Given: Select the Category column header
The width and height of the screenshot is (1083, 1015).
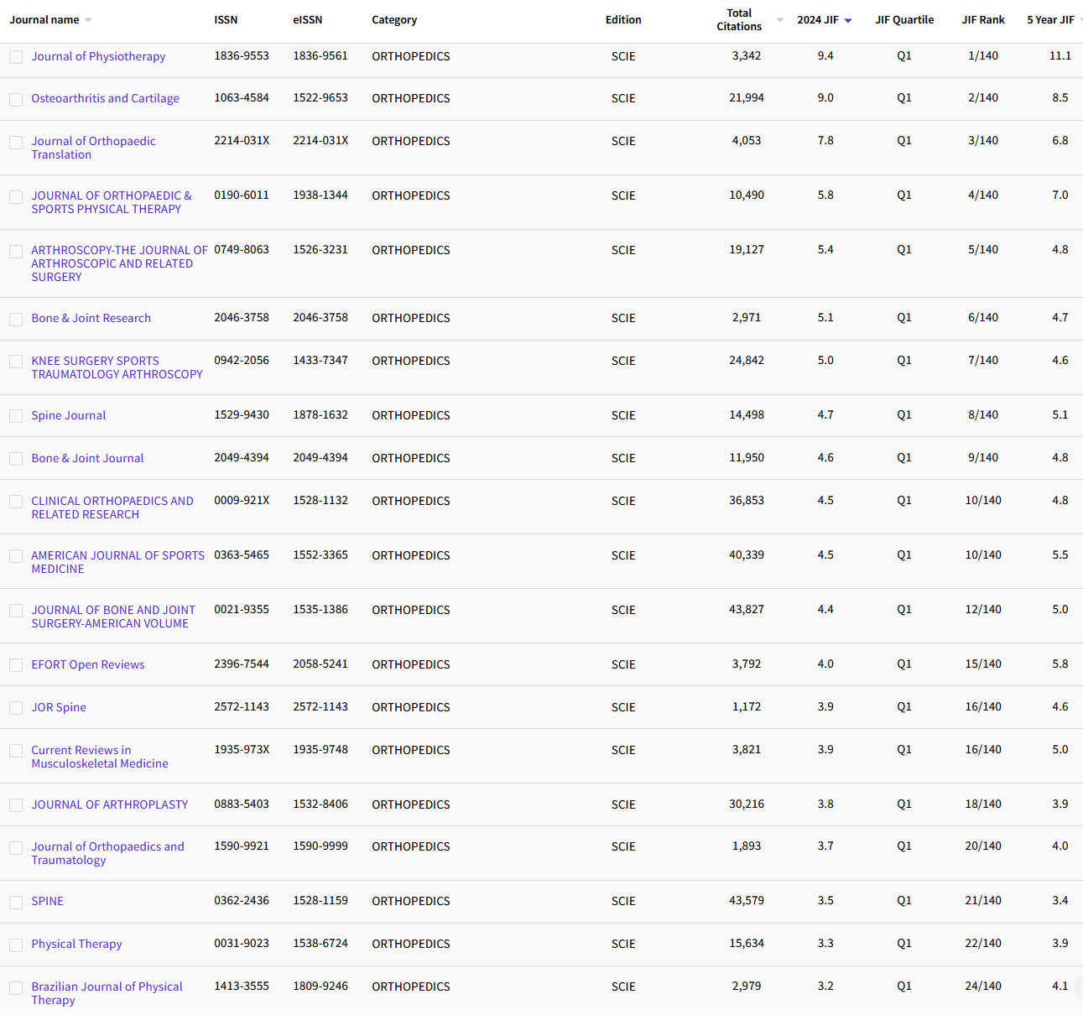Looking at the screenshot, I should pos(394,20).
